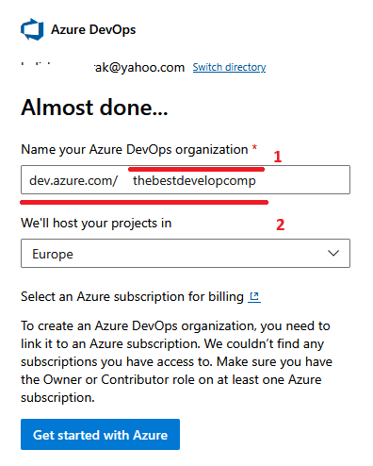Click the red required asterisk marker
373x466 pixels.
254,147
